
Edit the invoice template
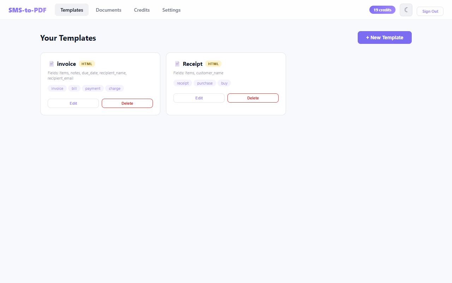coord(73,103)
